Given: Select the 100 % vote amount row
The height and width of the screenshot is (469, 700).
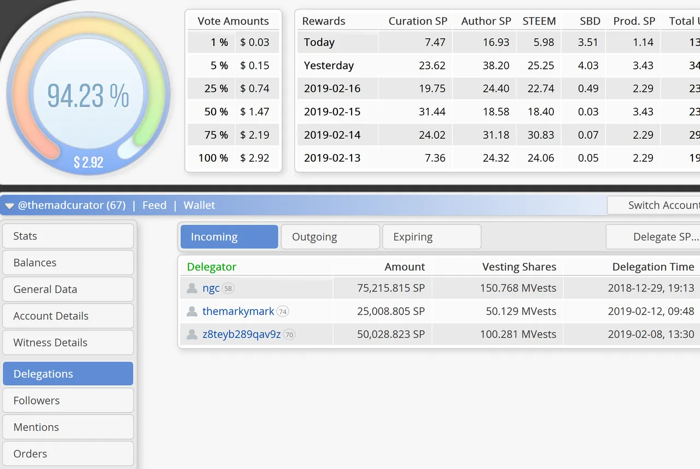Looking at the screenshot, I should tap(234, 157).
